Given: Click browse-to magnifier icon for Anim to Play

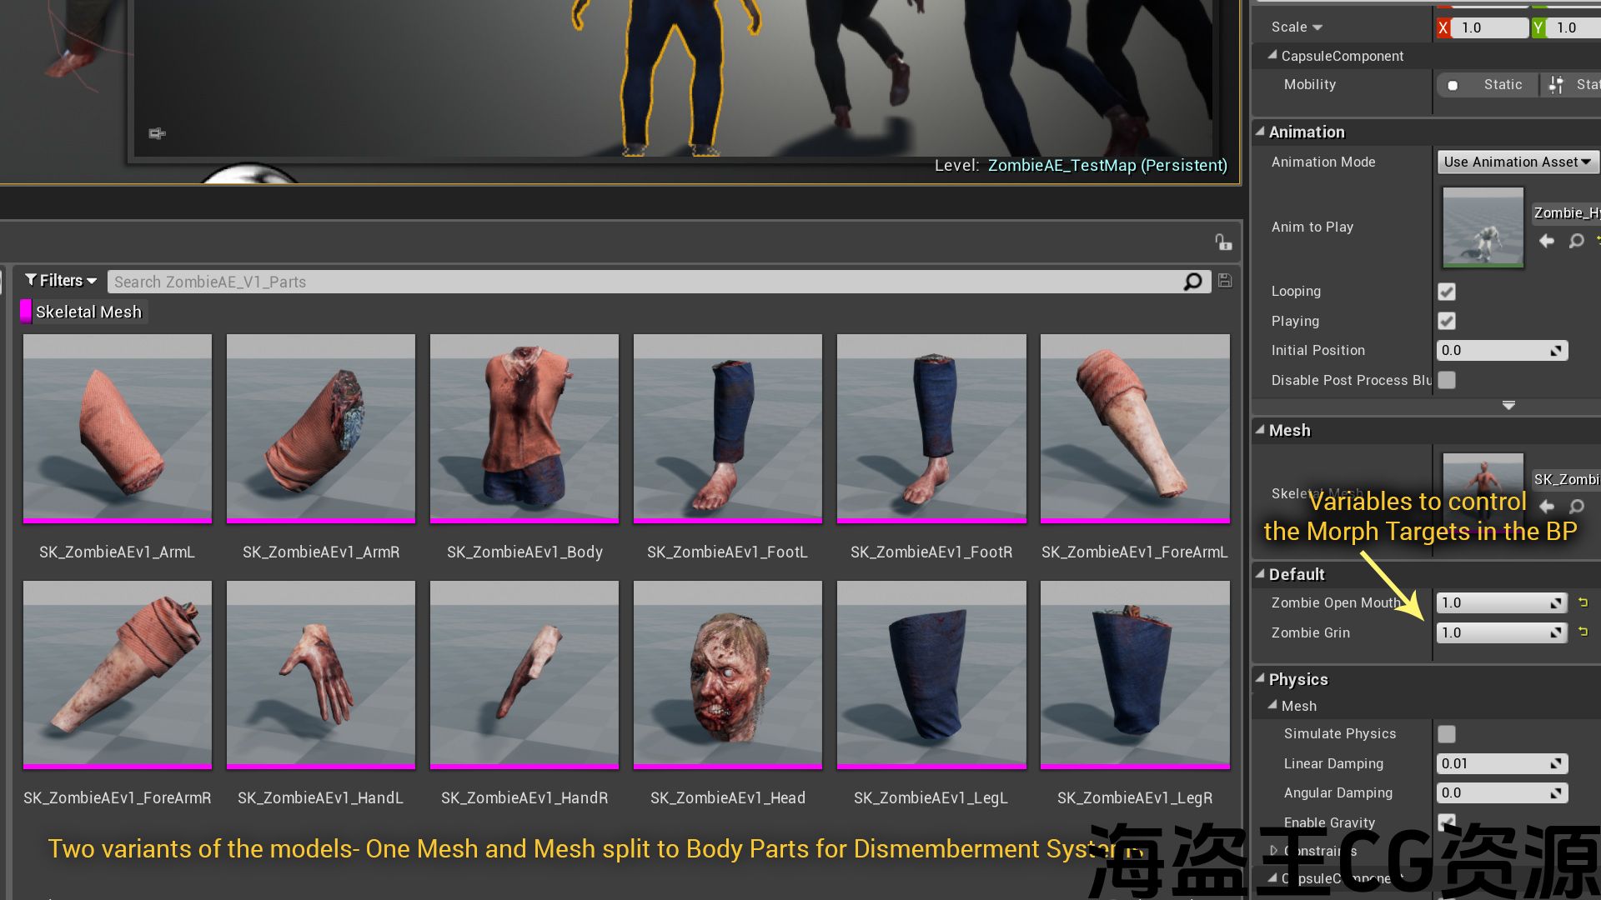Looking at the screenshot, I should pyautogui.click(x=1576, y=241).
